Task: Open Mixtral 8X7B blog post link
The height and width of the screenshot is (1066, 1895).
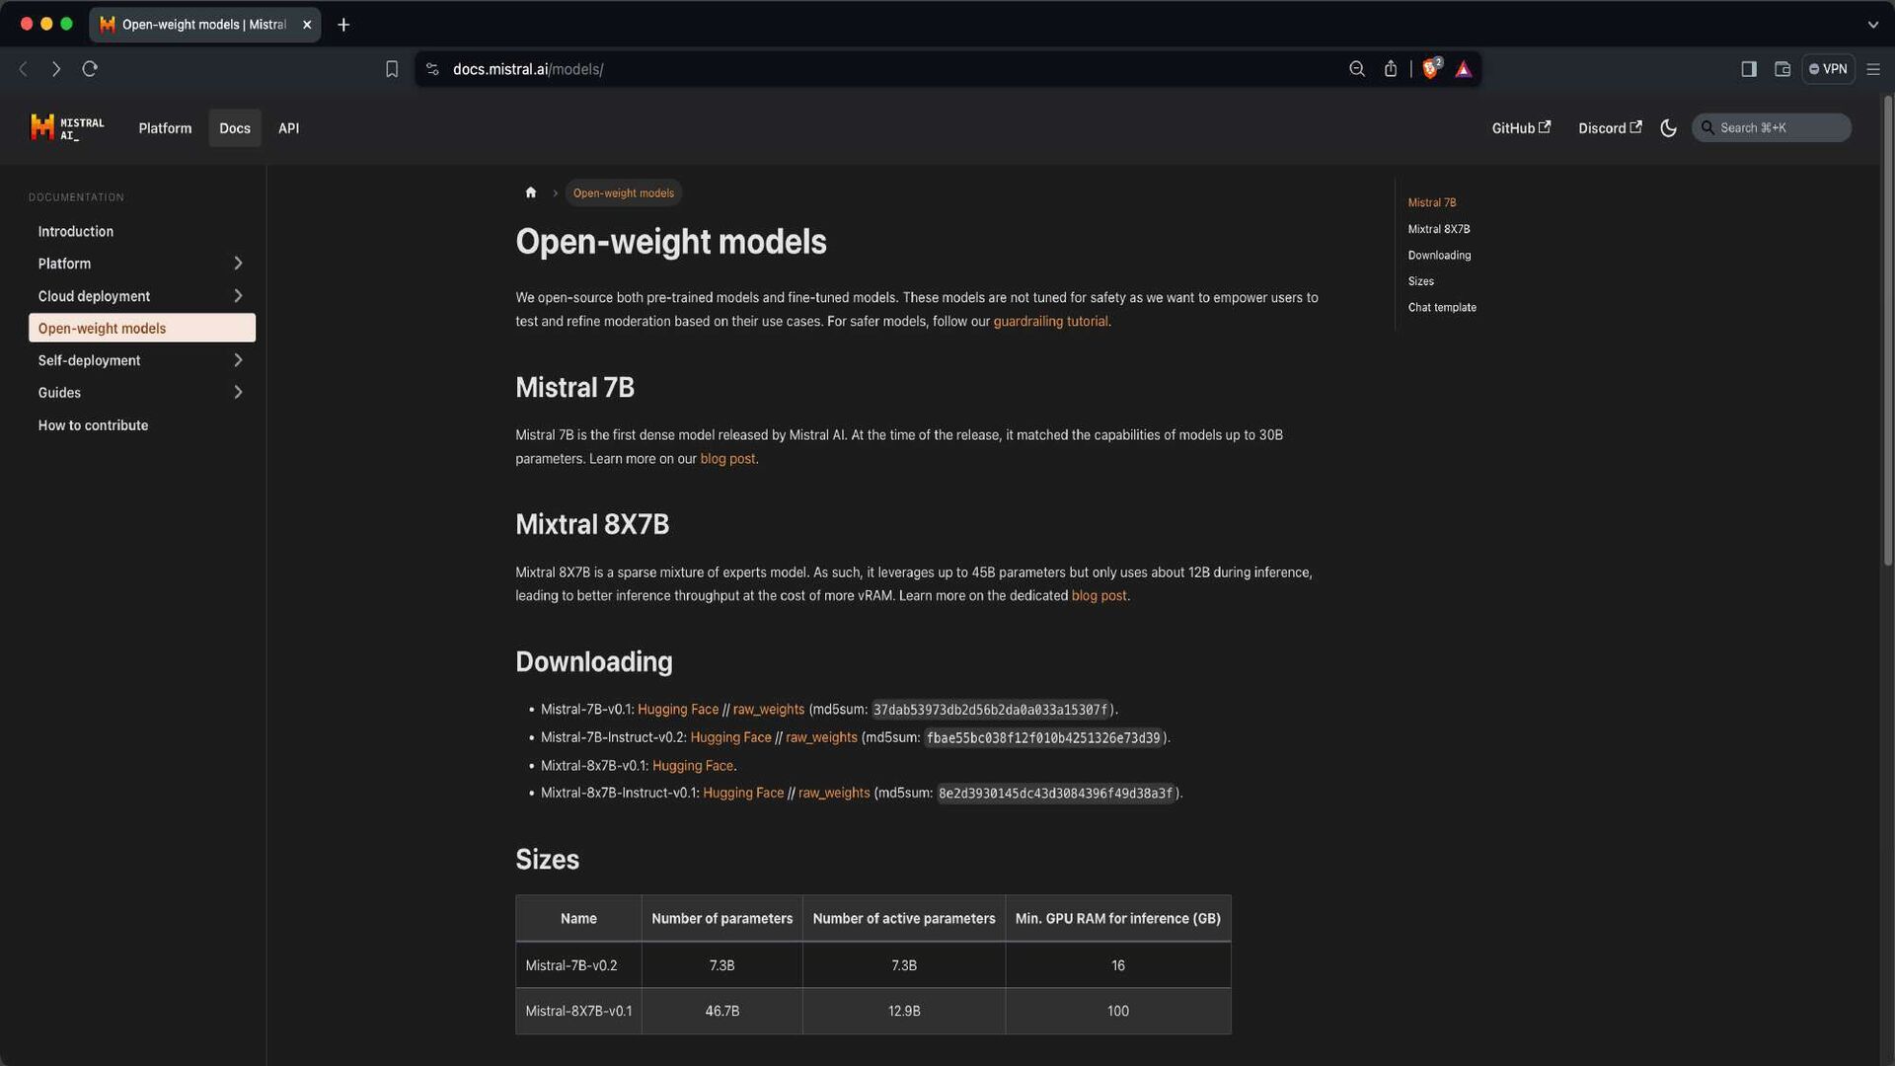Action: [1099, 596]
